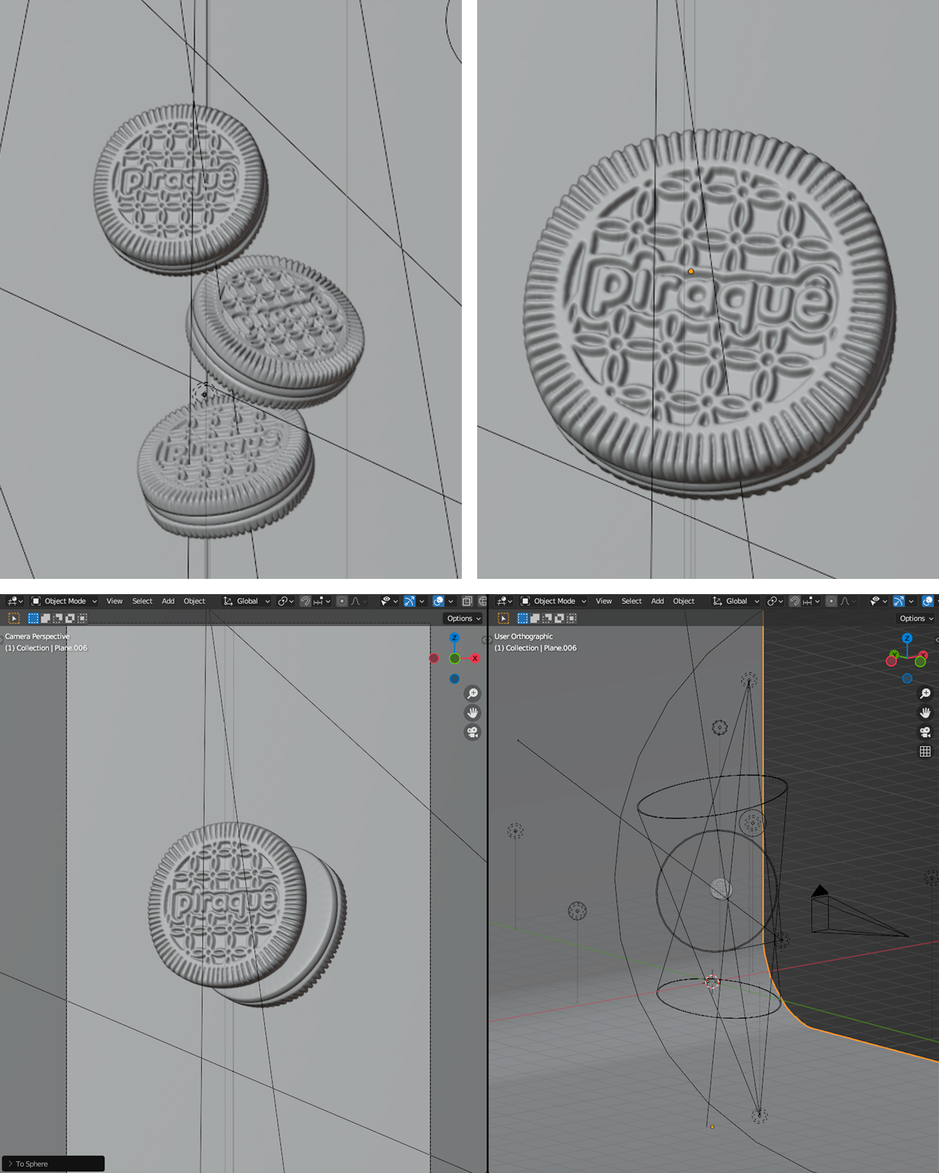Screen dimensions: 939x1173
Task: Open Select menu in Camera Perspective viewport
Action: coord(142,601)
